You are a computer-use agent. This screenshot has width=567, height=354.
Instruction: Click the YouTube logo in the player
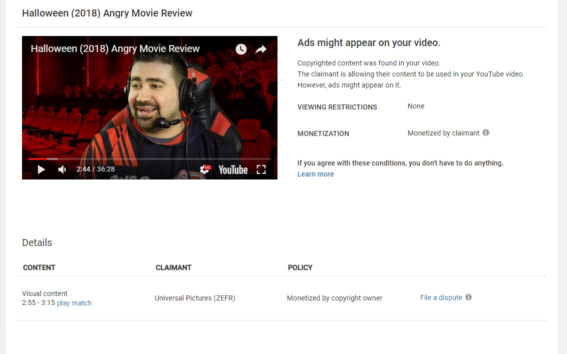(x=233, y=169)
